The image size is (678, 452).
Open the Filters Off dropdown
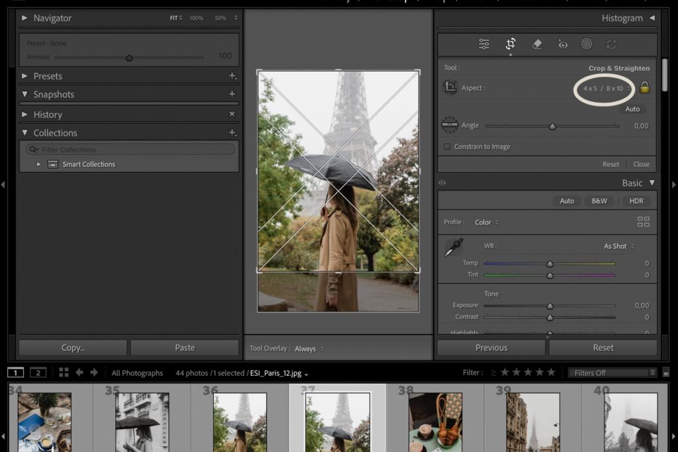[x=612, y=373]
